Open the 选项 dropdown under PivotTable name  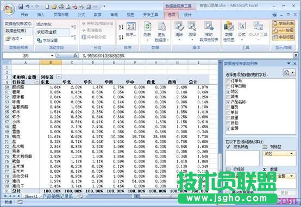click(14, 39)
